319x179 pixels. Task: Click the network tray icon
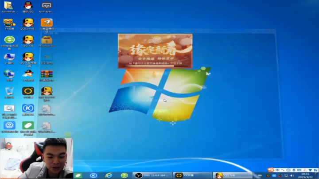[x=286, y=175]
